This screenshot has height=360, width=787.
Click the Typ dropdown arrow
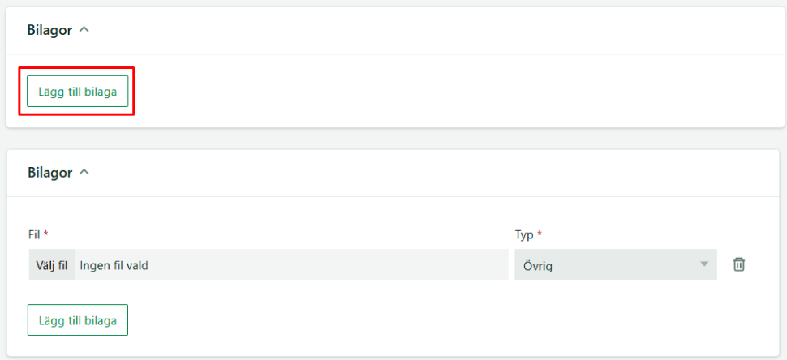pyautogui.click(x=703, y=264)
